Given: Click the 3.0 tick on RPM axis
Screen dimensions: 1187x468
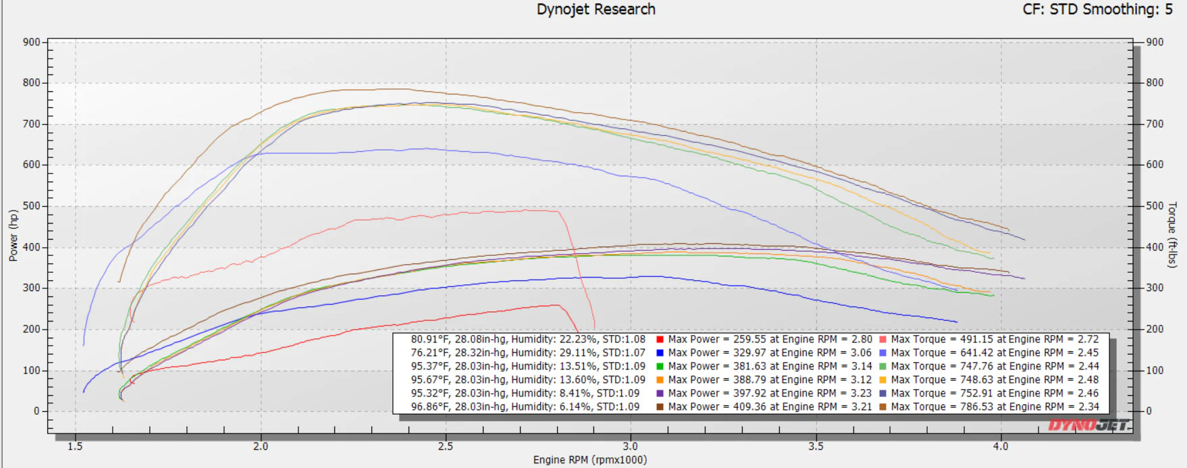Looking at the screenshot, I should (631, 446).
